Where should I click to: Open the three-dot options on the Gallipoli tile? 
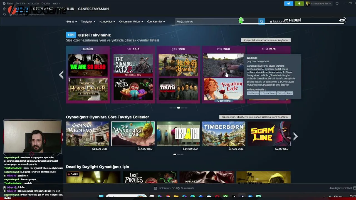(240, 56)
